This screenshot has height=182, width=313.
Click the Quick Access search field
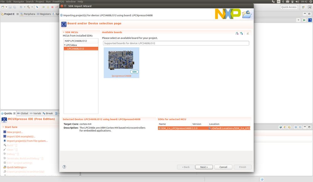289,7
